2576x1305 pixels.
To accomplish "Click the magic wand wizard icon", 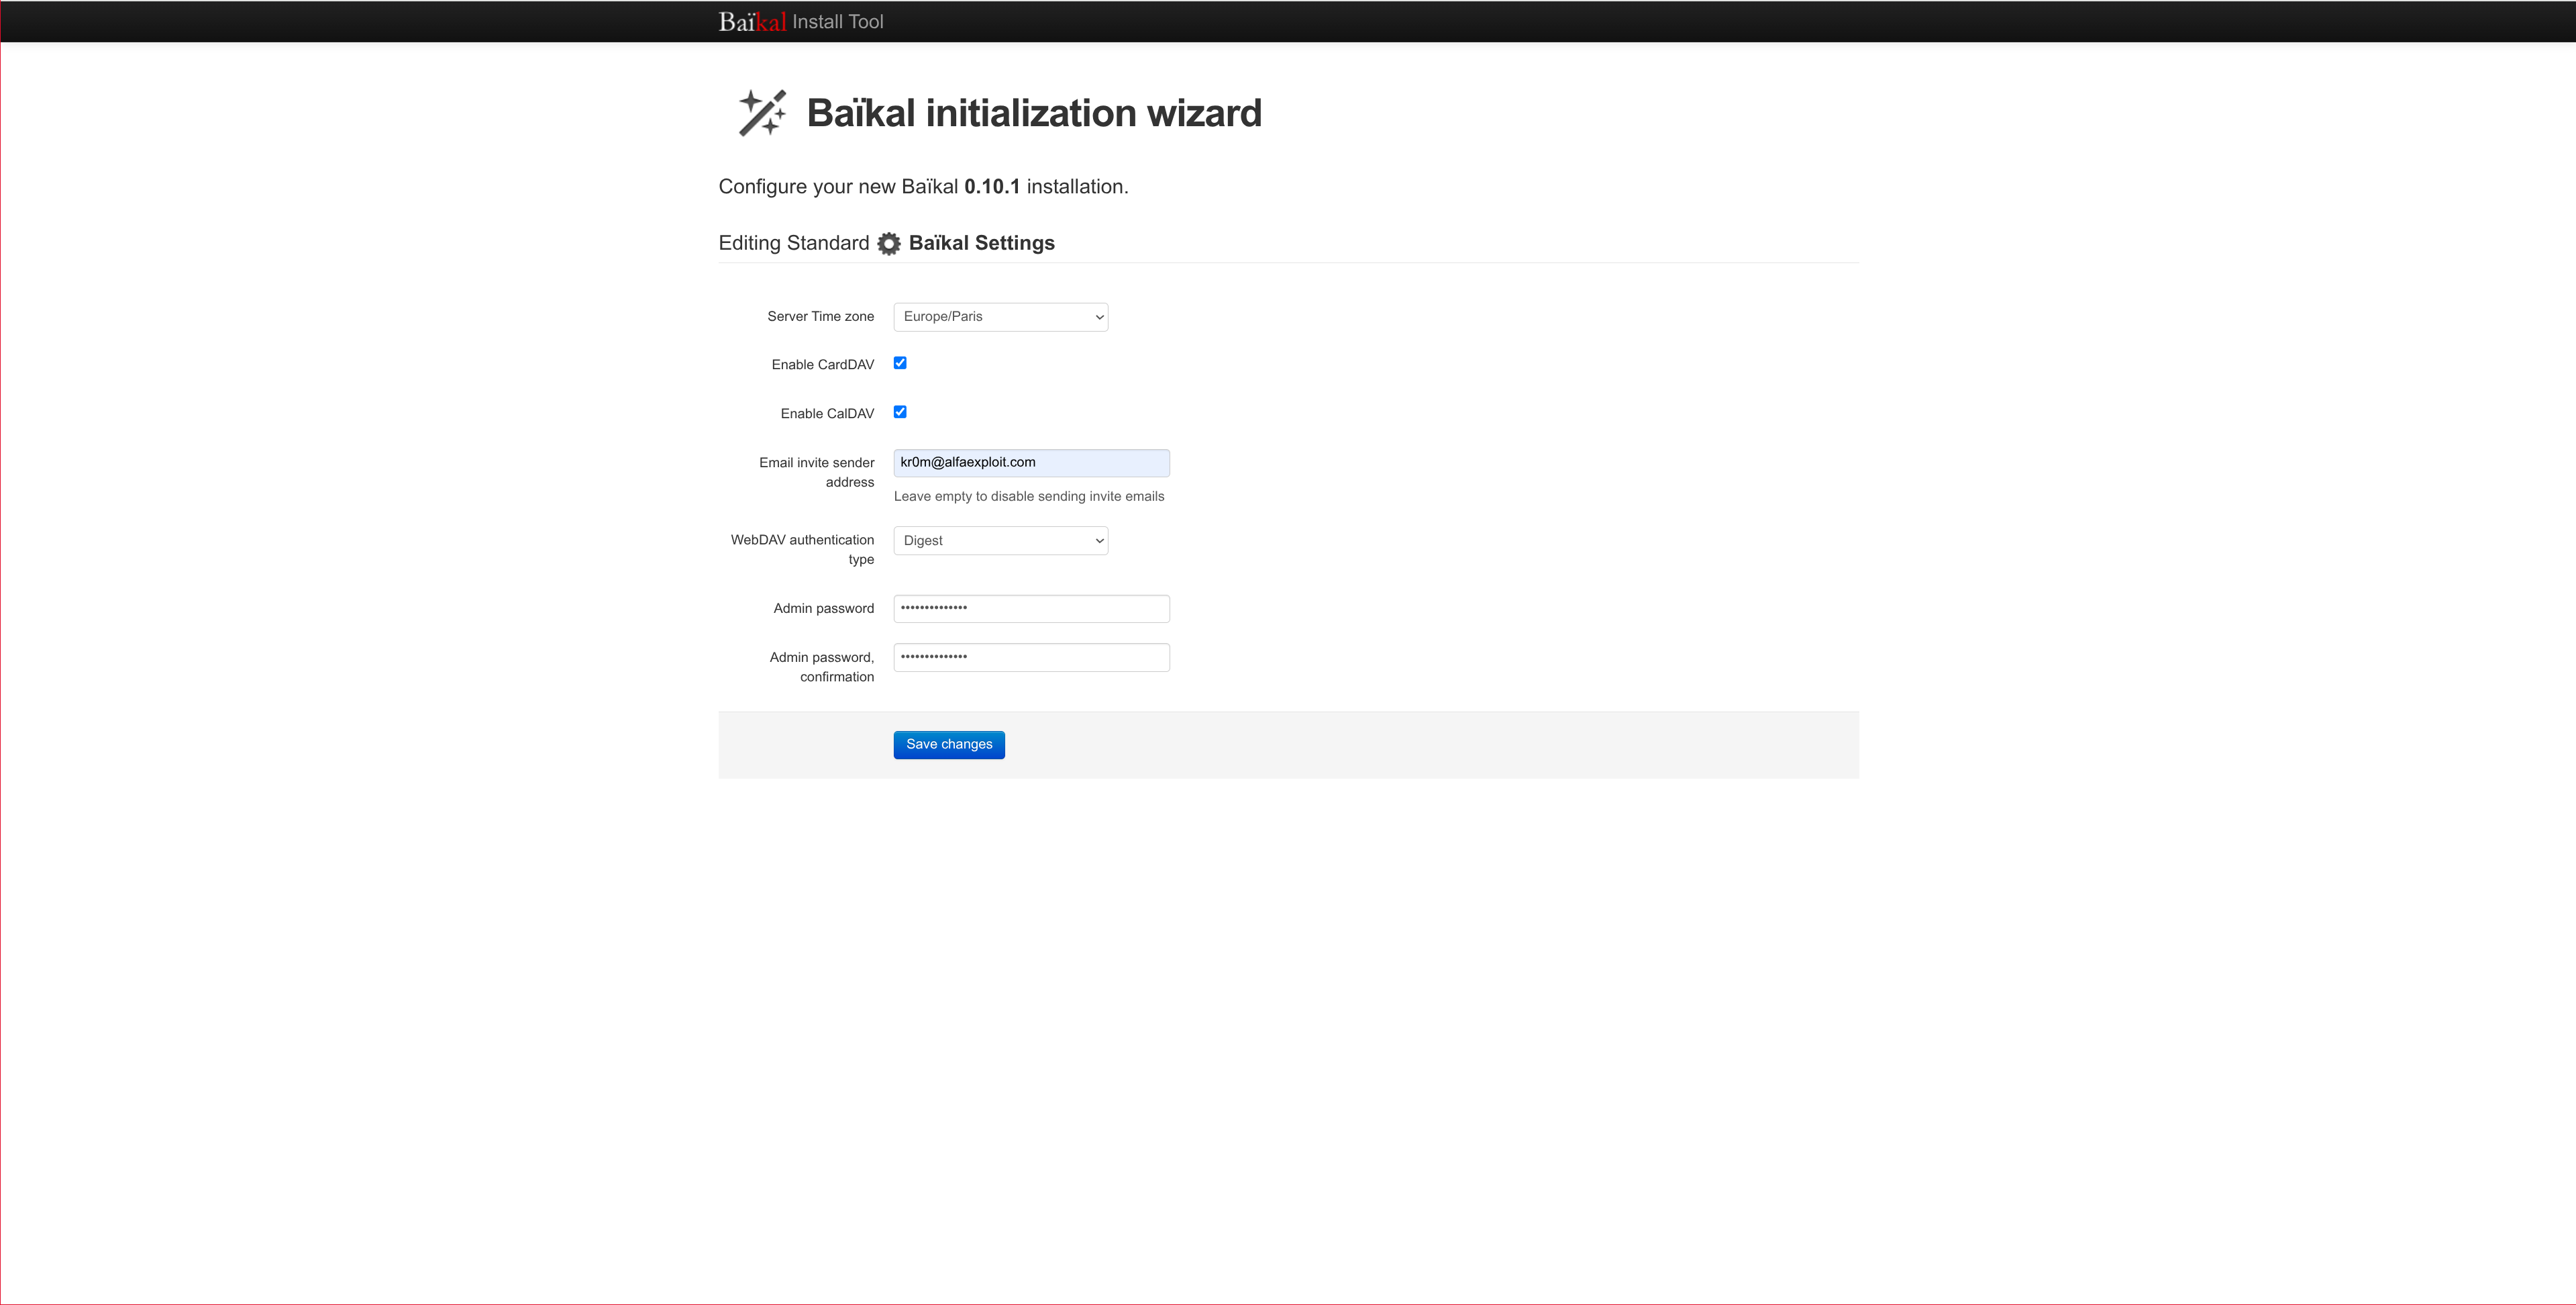I will coord(762,112).
